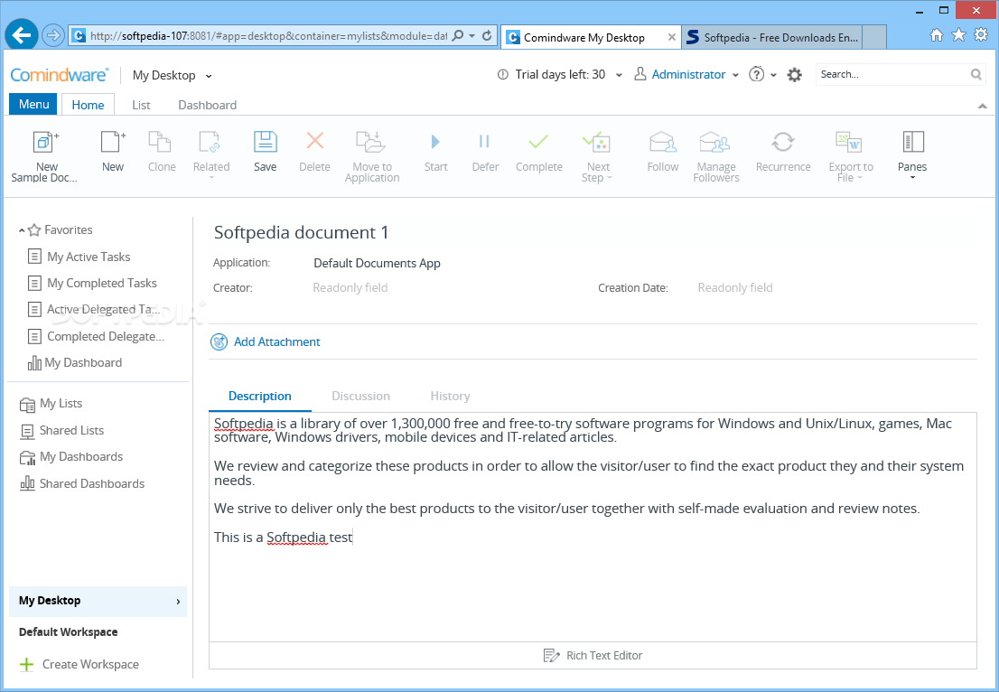Open the address bar dropdown arrow
The image size is (999, 692).
[x=472, y=35]
